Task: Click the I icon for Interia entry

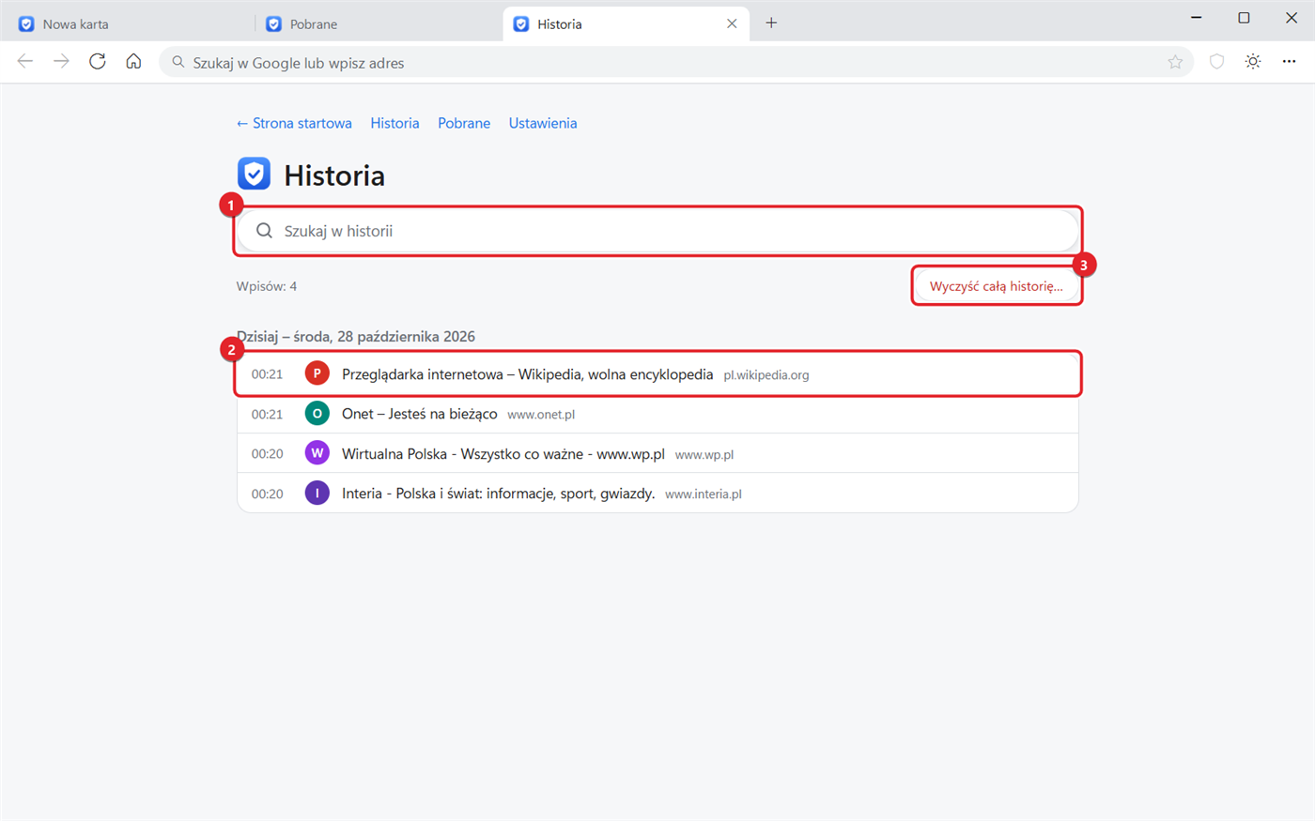Action: point(317,493)
